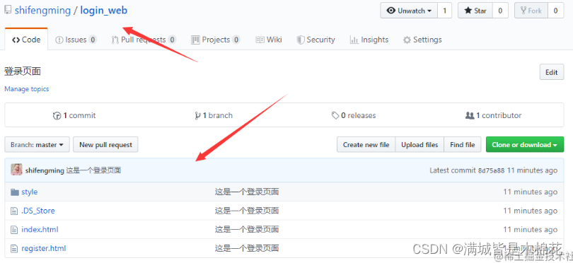Click the register.html file icon
Screen dimensions: 573x263
[14, 249]
